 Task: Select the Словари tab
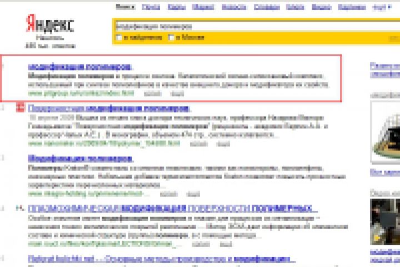pyautogui.click(x=267, y=7)
